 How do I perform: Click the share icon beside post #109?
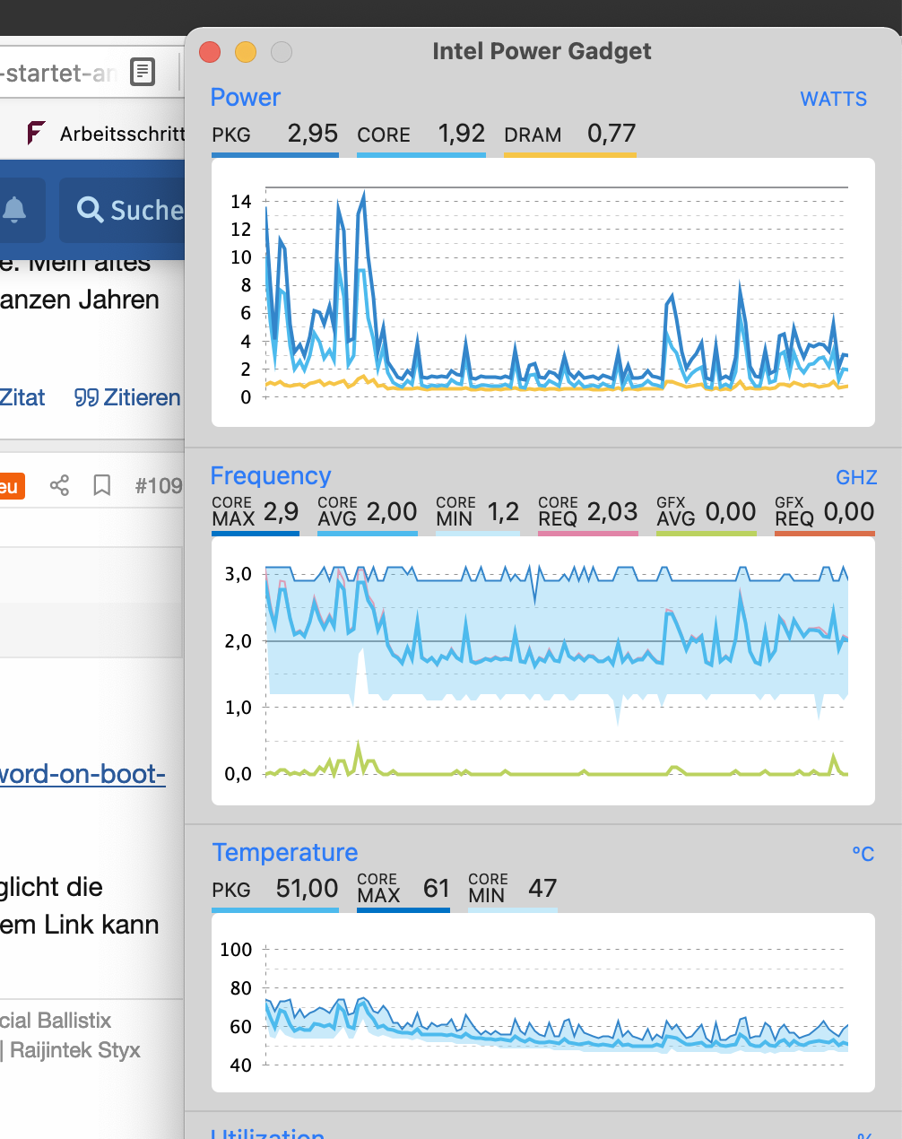[x=59, y=485]
